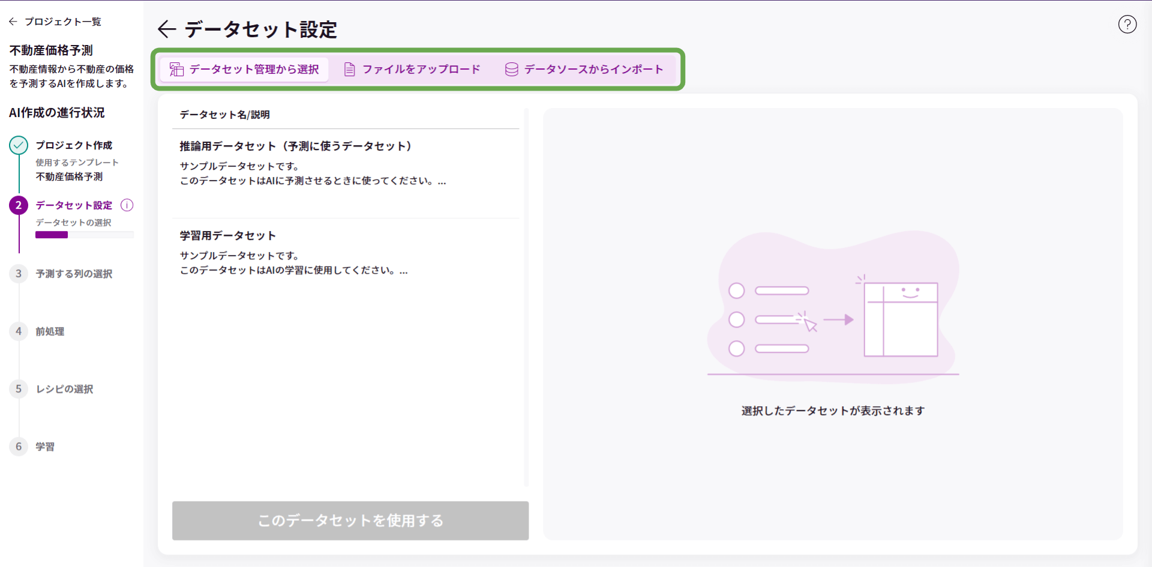Click the step 2 circle icon

tap(19, 205)
